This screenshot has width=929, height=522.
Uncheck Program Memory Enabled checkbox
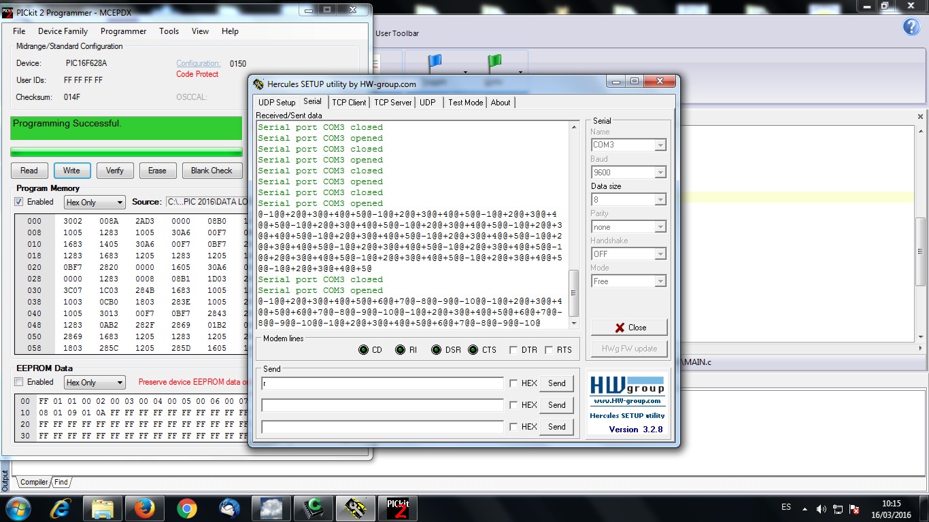coord(19,202)
